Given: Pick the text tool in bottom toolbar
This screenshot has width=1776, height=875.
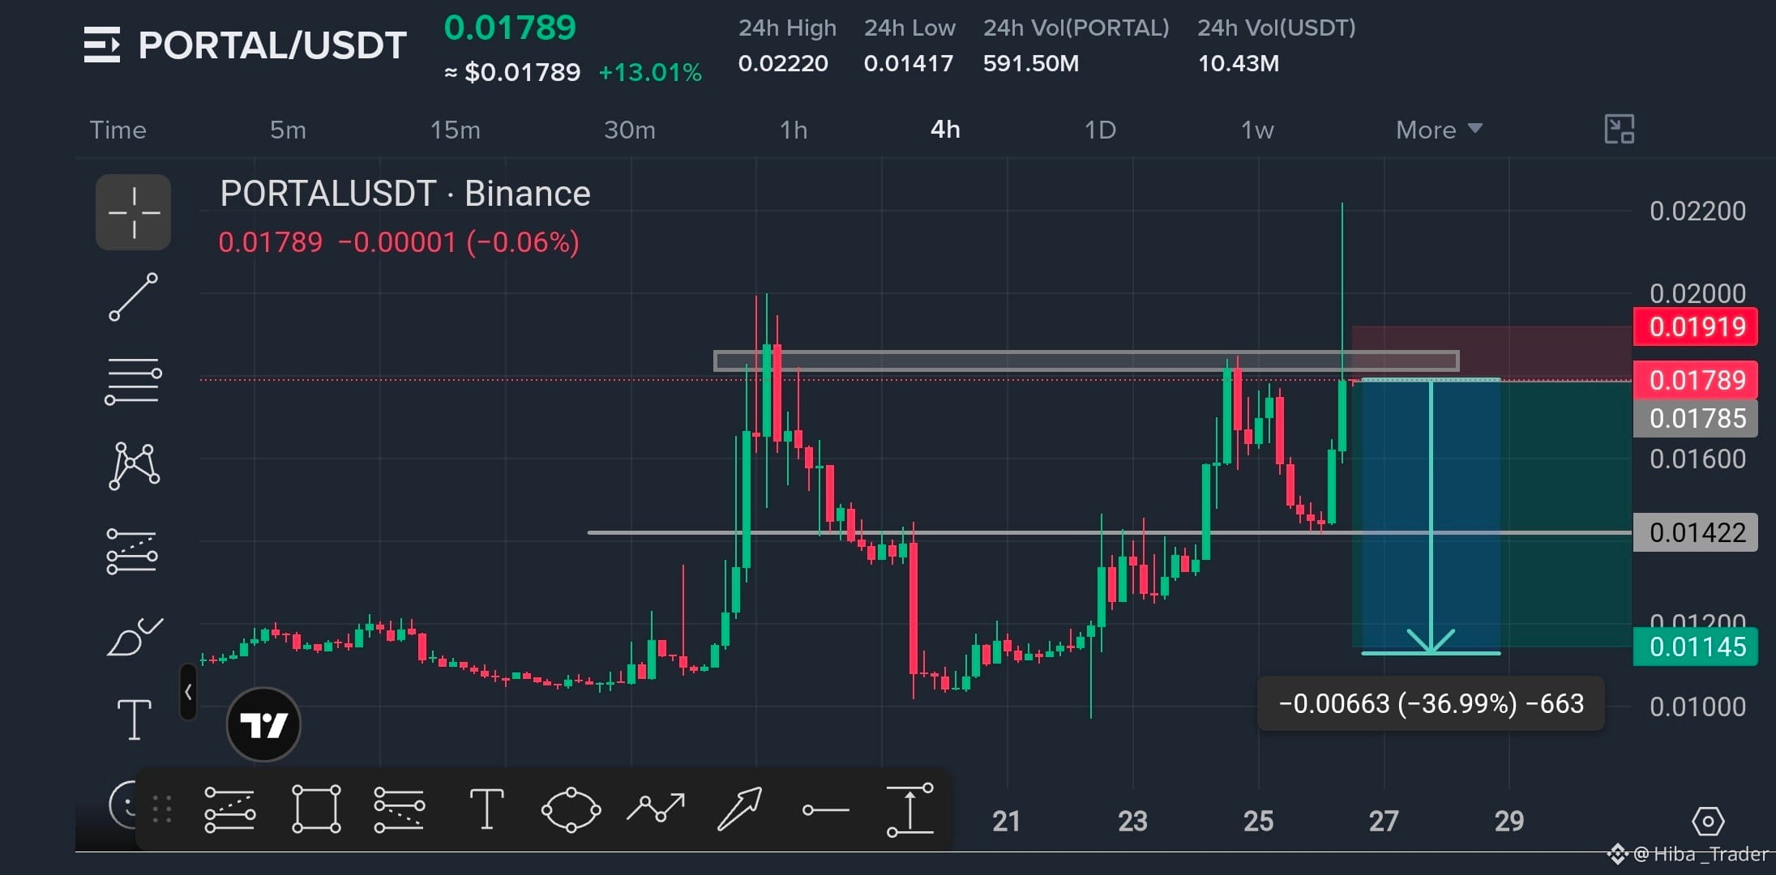Looking at the screenshot, I should click(x=486, y=809).
